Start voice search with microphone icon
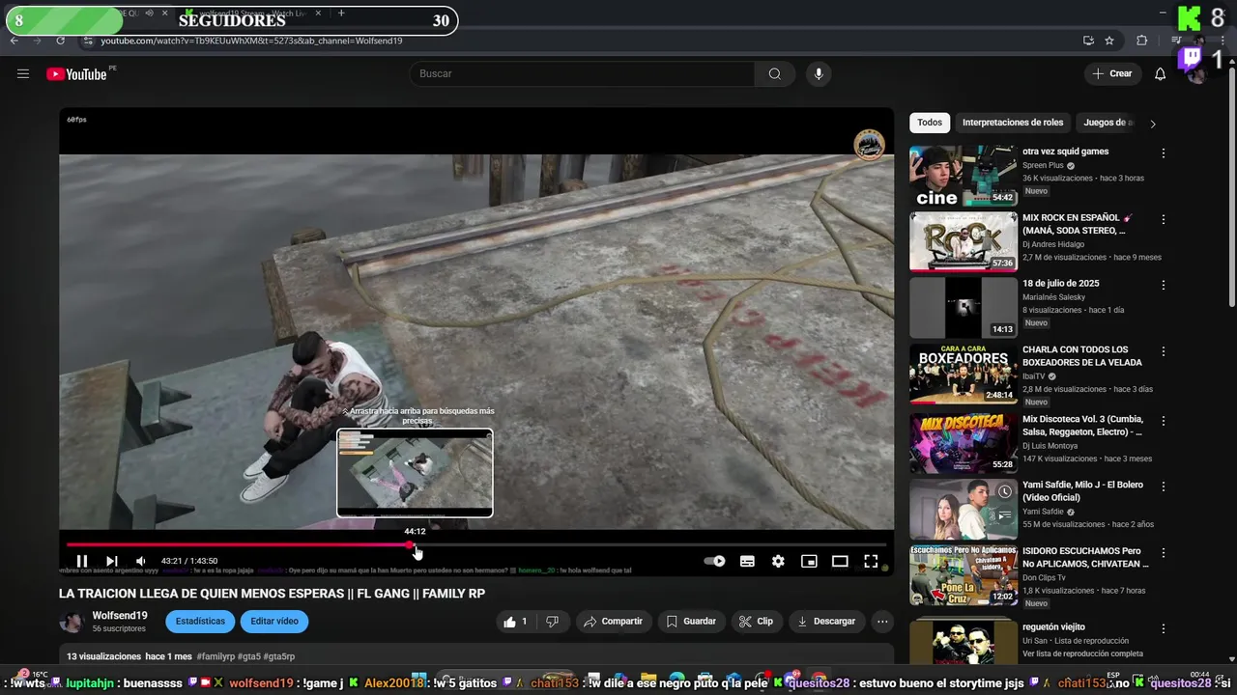 819,74
